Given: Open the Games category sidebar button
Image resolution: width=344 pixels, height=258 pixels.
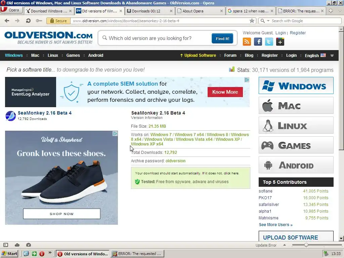Looking at the screenshot, I should click(x=296, y=145).
